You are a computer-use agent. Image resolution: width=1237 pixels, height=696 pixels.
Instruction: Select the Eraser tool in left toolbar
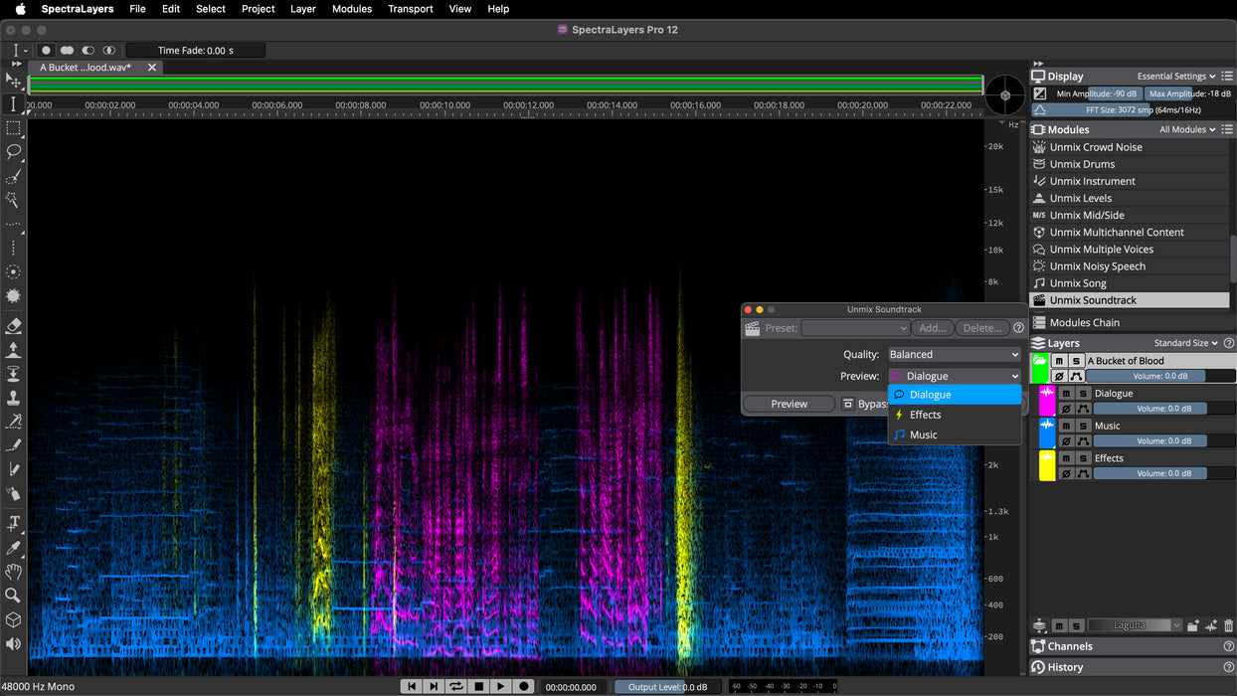(x=13, y=325)
